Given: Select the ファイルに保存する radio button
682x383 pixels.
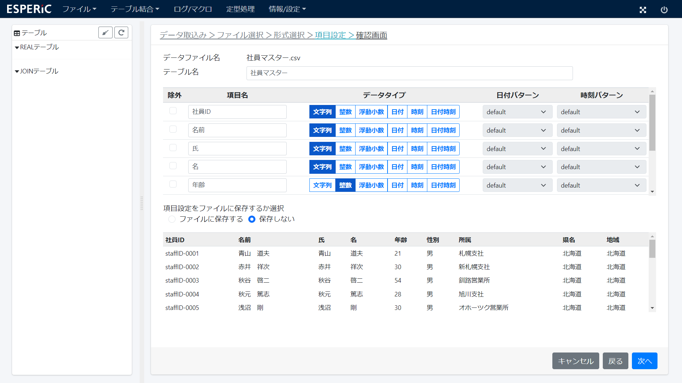Looking at the screenshot, I should [x=172, y=219].
